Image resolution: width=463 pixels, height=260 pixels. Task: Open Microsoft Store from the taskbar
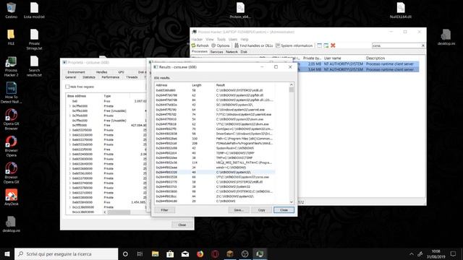pyautogui.click(x=170, y=253)
